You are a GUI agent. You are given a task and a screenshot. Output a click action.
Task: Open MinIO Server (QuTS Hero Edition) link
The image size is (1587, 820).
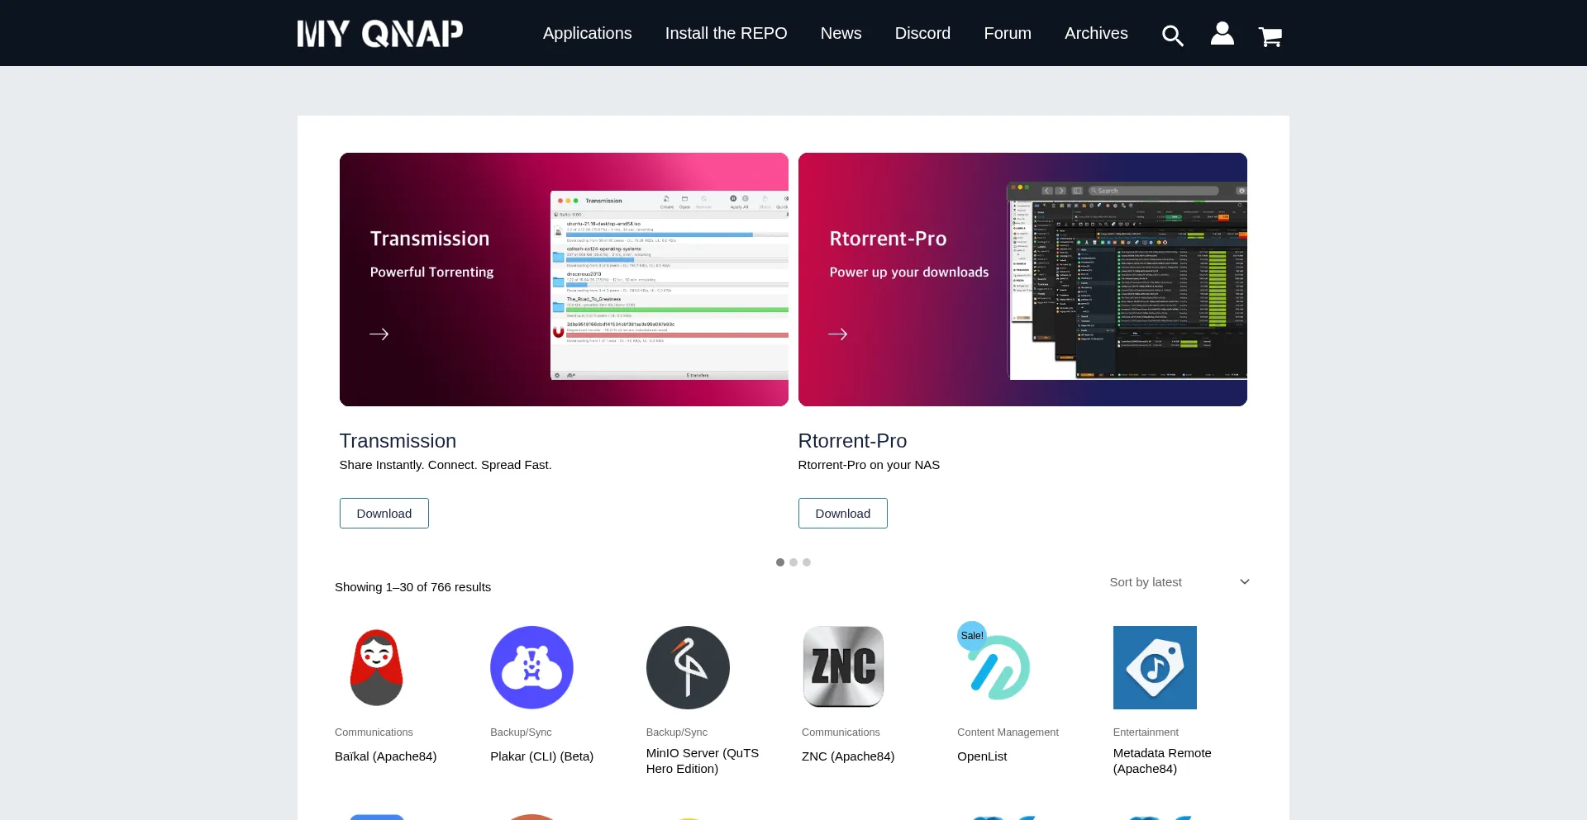click(x=703, y=761)
